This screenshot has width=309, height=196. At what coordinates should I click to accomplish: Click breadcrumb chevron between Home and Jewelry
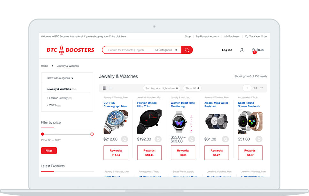pos(52,66)
